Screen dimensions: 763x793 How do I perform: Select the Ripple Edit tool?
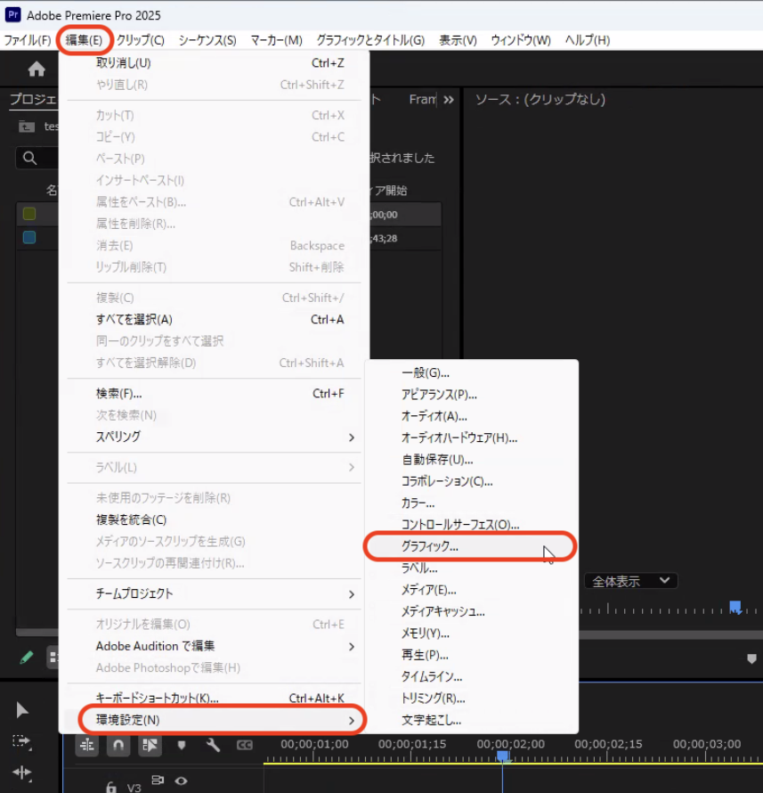(22, 773)
